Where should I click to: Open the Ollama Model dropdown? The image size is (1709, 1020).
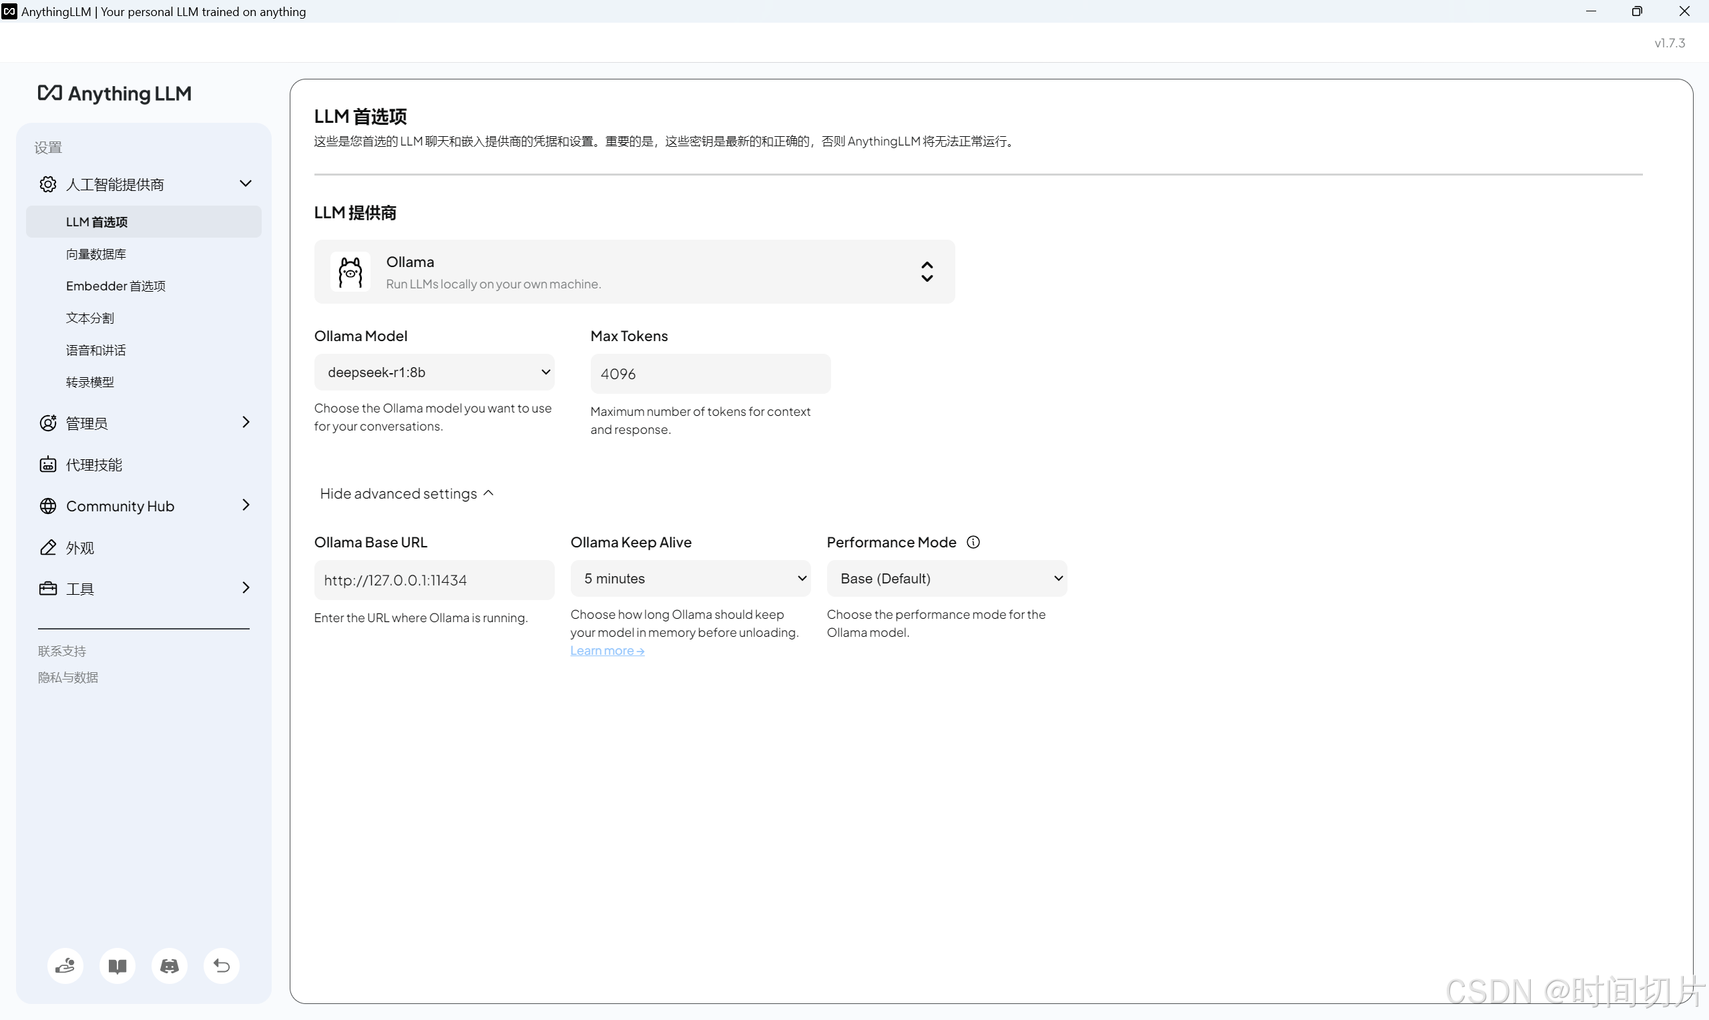[x=434, y=372]
